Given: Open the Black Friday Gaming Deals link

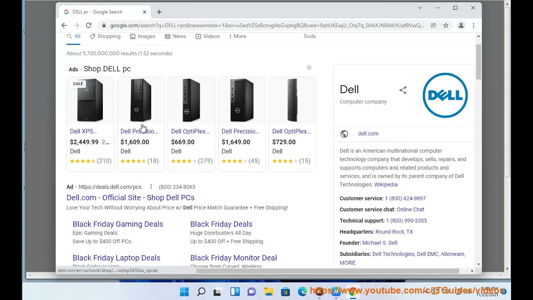Looking at the screenshot, I should pyautogui.click(x=117, y=224).
